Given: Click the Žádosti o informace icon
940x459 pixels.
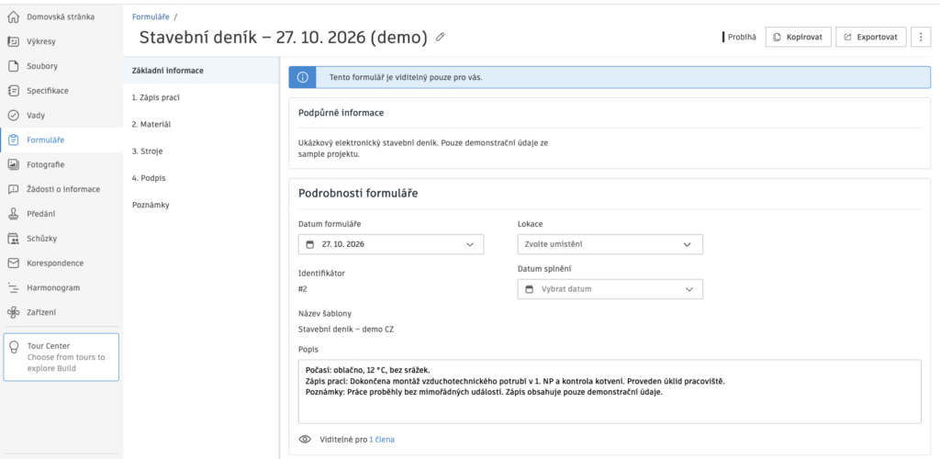Looking at the screenshot, I should [x=13, y=189].
